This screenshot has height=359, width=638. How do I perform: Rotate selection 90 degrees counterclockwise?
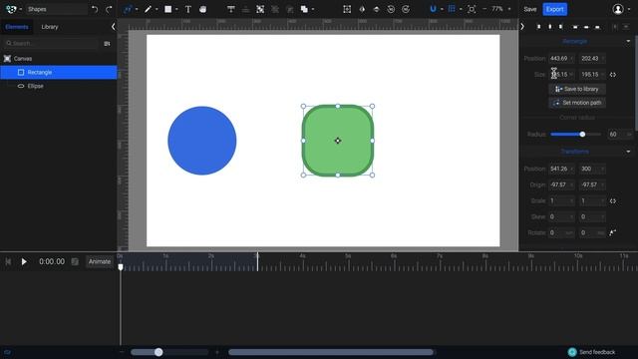pos(391,9)
